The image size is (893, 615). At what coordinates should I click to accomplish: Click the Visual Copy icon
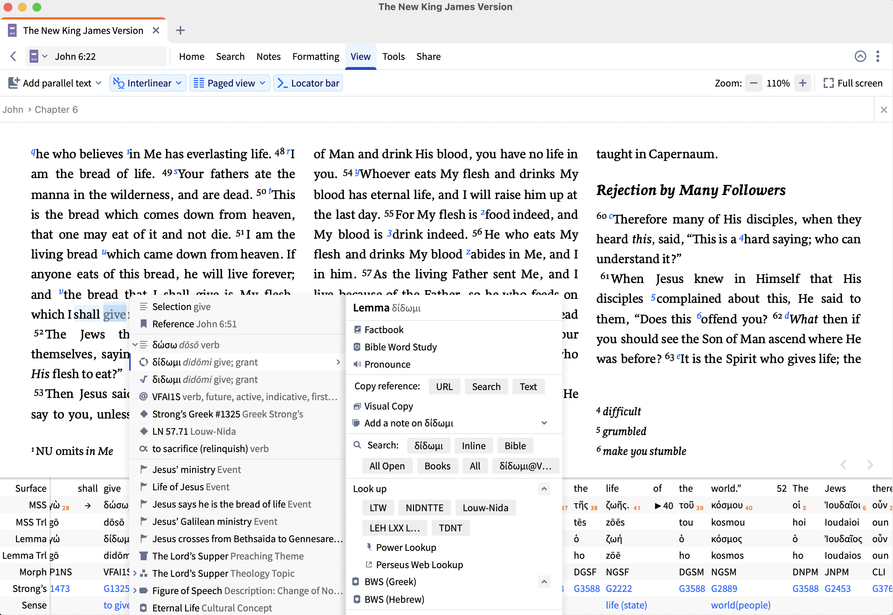click(357, 406)
